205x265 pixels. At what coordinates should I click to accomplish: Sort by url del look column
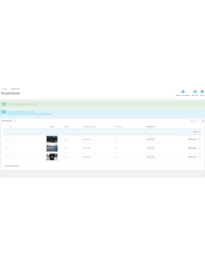119,127
